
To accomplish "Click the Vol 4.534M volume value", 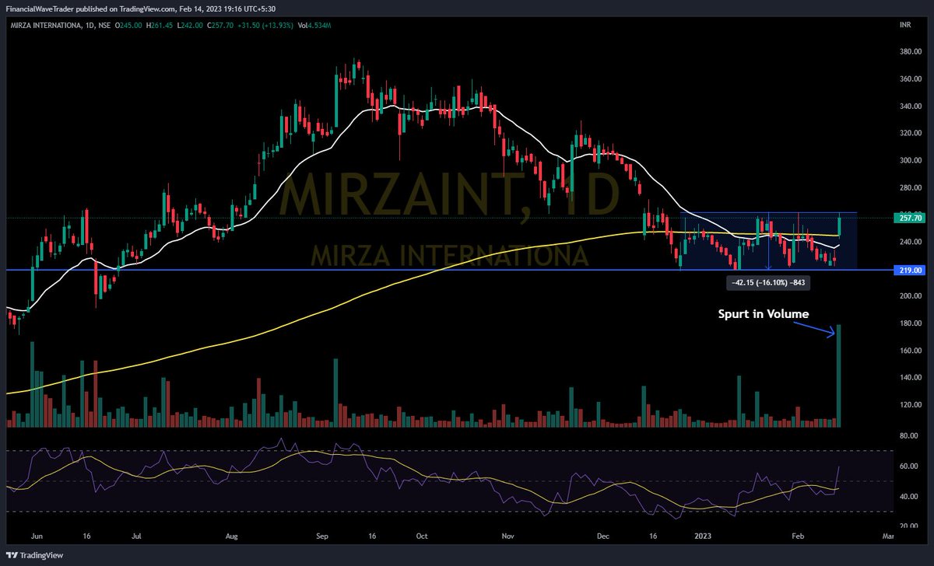I will tap(316, 26).
